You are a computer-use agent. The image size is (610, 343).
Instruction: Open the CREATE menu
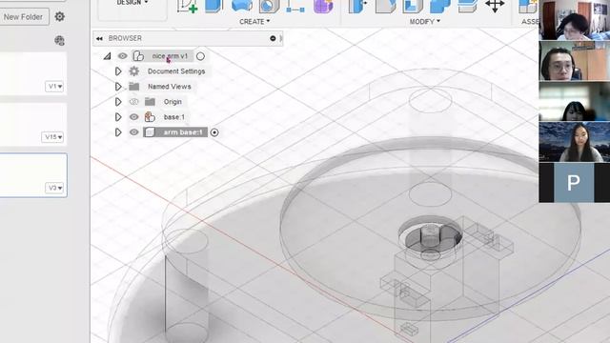pyautogui.click(x=254, y=22)
